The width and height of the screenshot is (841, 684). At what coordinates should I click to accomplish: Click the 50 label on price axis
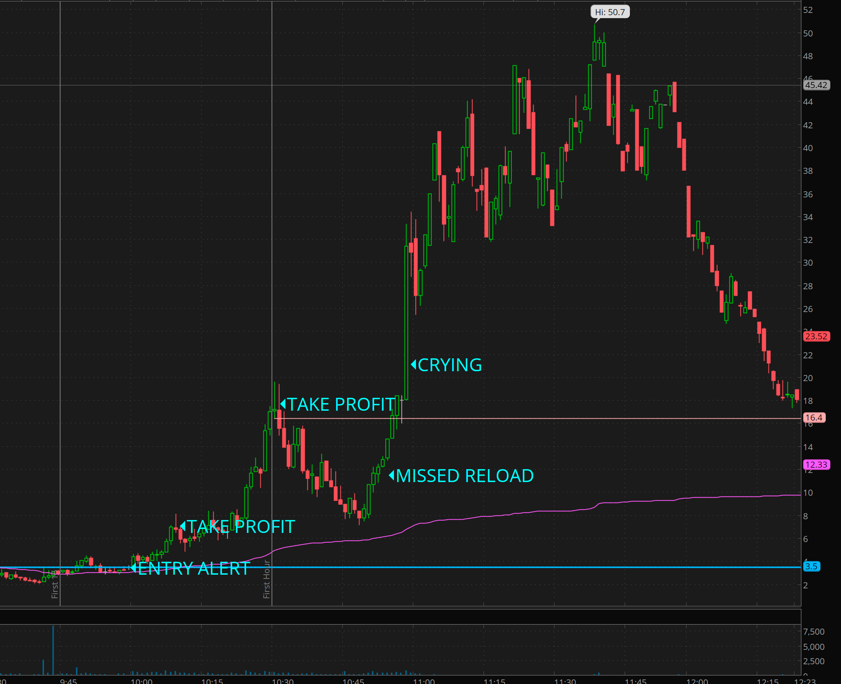808,33
